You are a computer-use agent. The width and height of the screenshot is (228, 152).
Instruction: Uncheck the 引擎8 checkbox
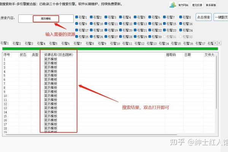tap(180, 17)
